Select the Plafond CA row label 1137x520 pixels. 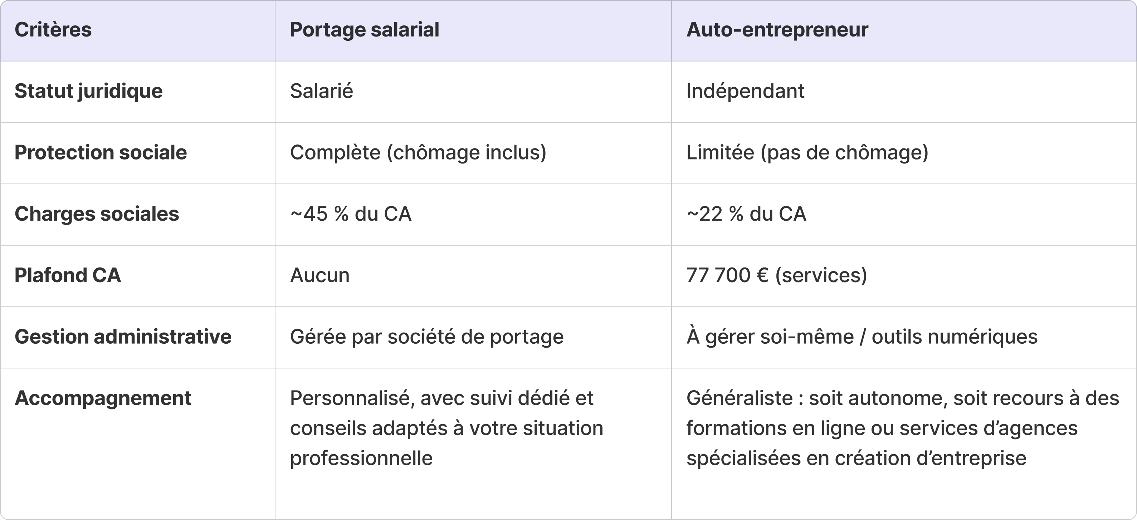pos(68,275)
